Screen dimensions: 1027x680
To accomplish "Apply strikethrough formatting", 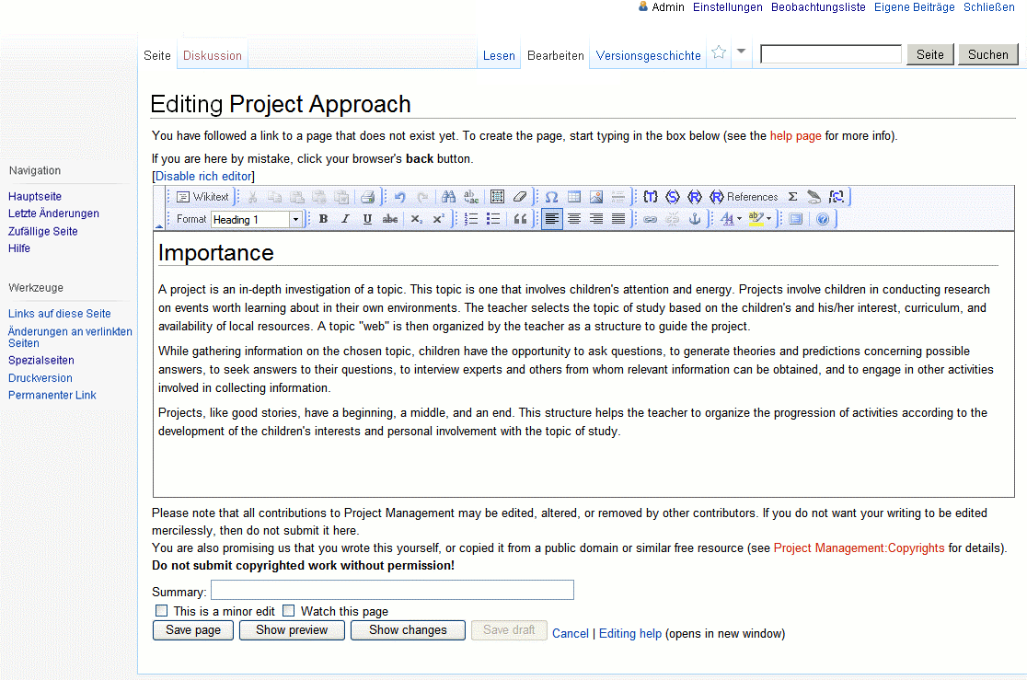I will 389,219.
